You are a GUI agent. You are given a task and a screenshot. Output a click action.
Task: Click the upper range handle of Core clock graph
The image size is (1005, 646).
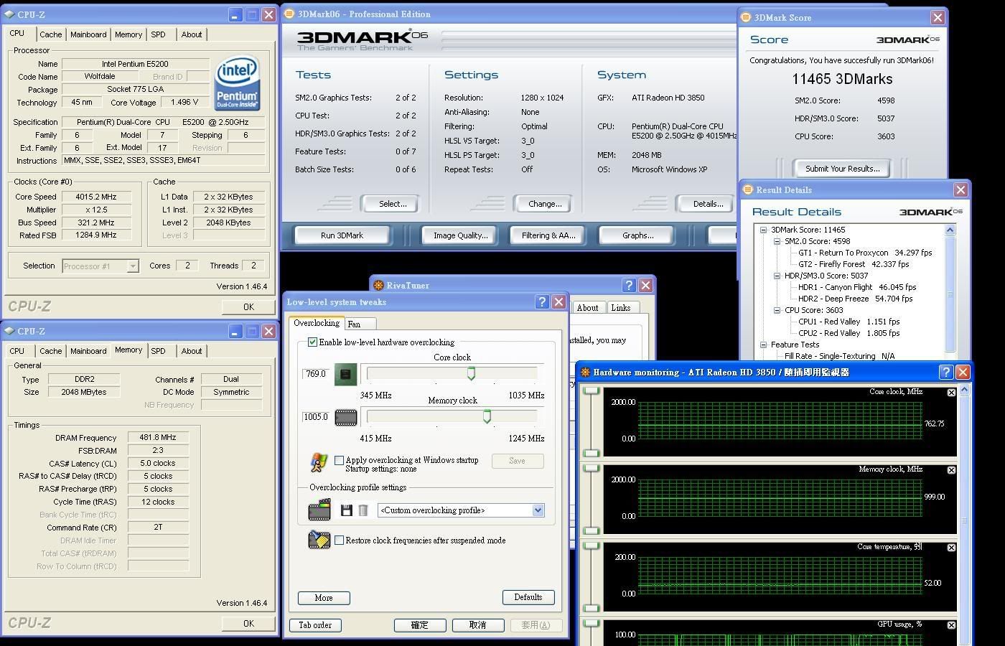(x=591, y=390)
